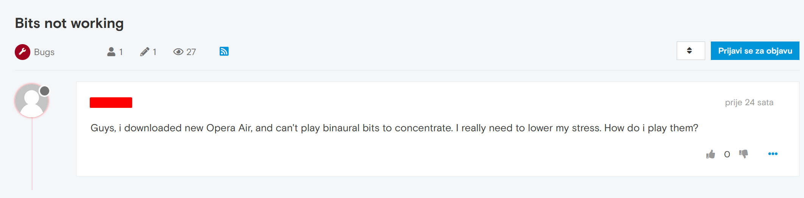This screenshot has height=198, width=804.
Task: Open the three-dots post options menu
Action: pos(773,154)
